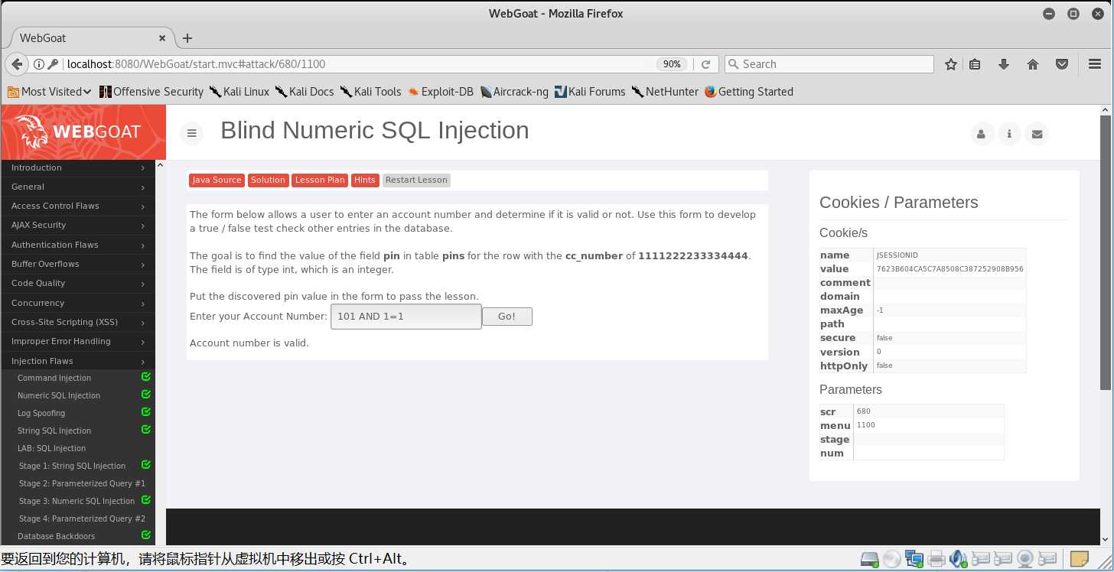Open Aircrack-ng bookmark
Screen dimensions: 1114x572
click(513, 92)
